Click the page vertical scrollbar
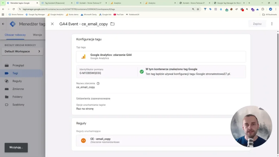Image resolution: width=279 pixels, height=157 pixels. 278,93
